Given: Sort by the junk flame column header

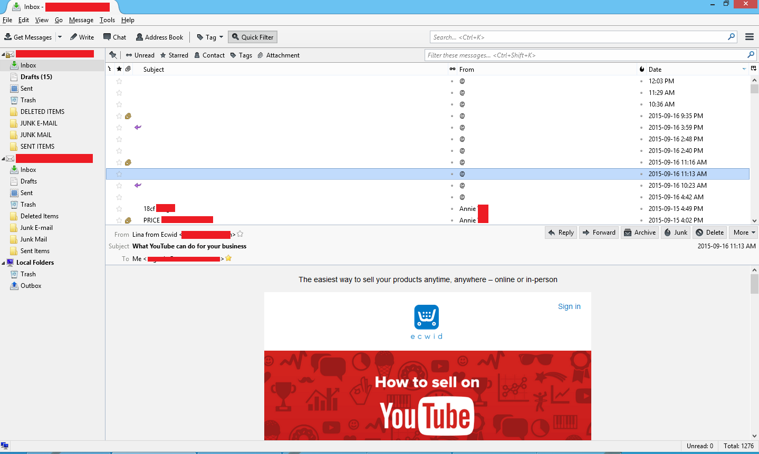Looking at the screenshot, I should click(641, 69).
